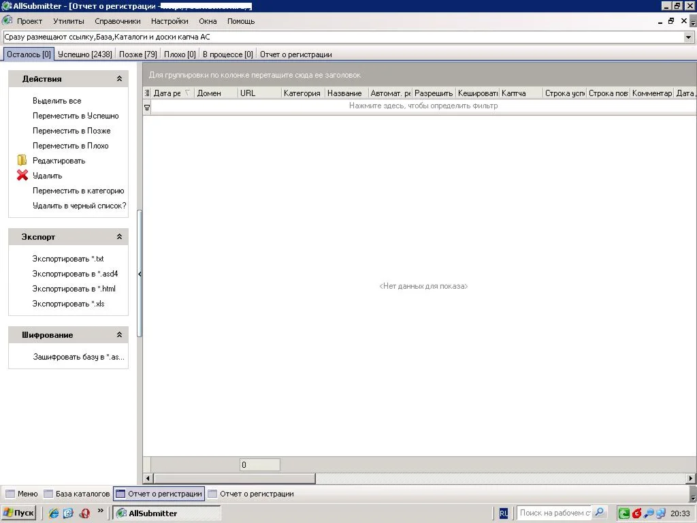Click the filter funnel icon in grid
This screenshot has height=523, width=697.
click(147, 107)
